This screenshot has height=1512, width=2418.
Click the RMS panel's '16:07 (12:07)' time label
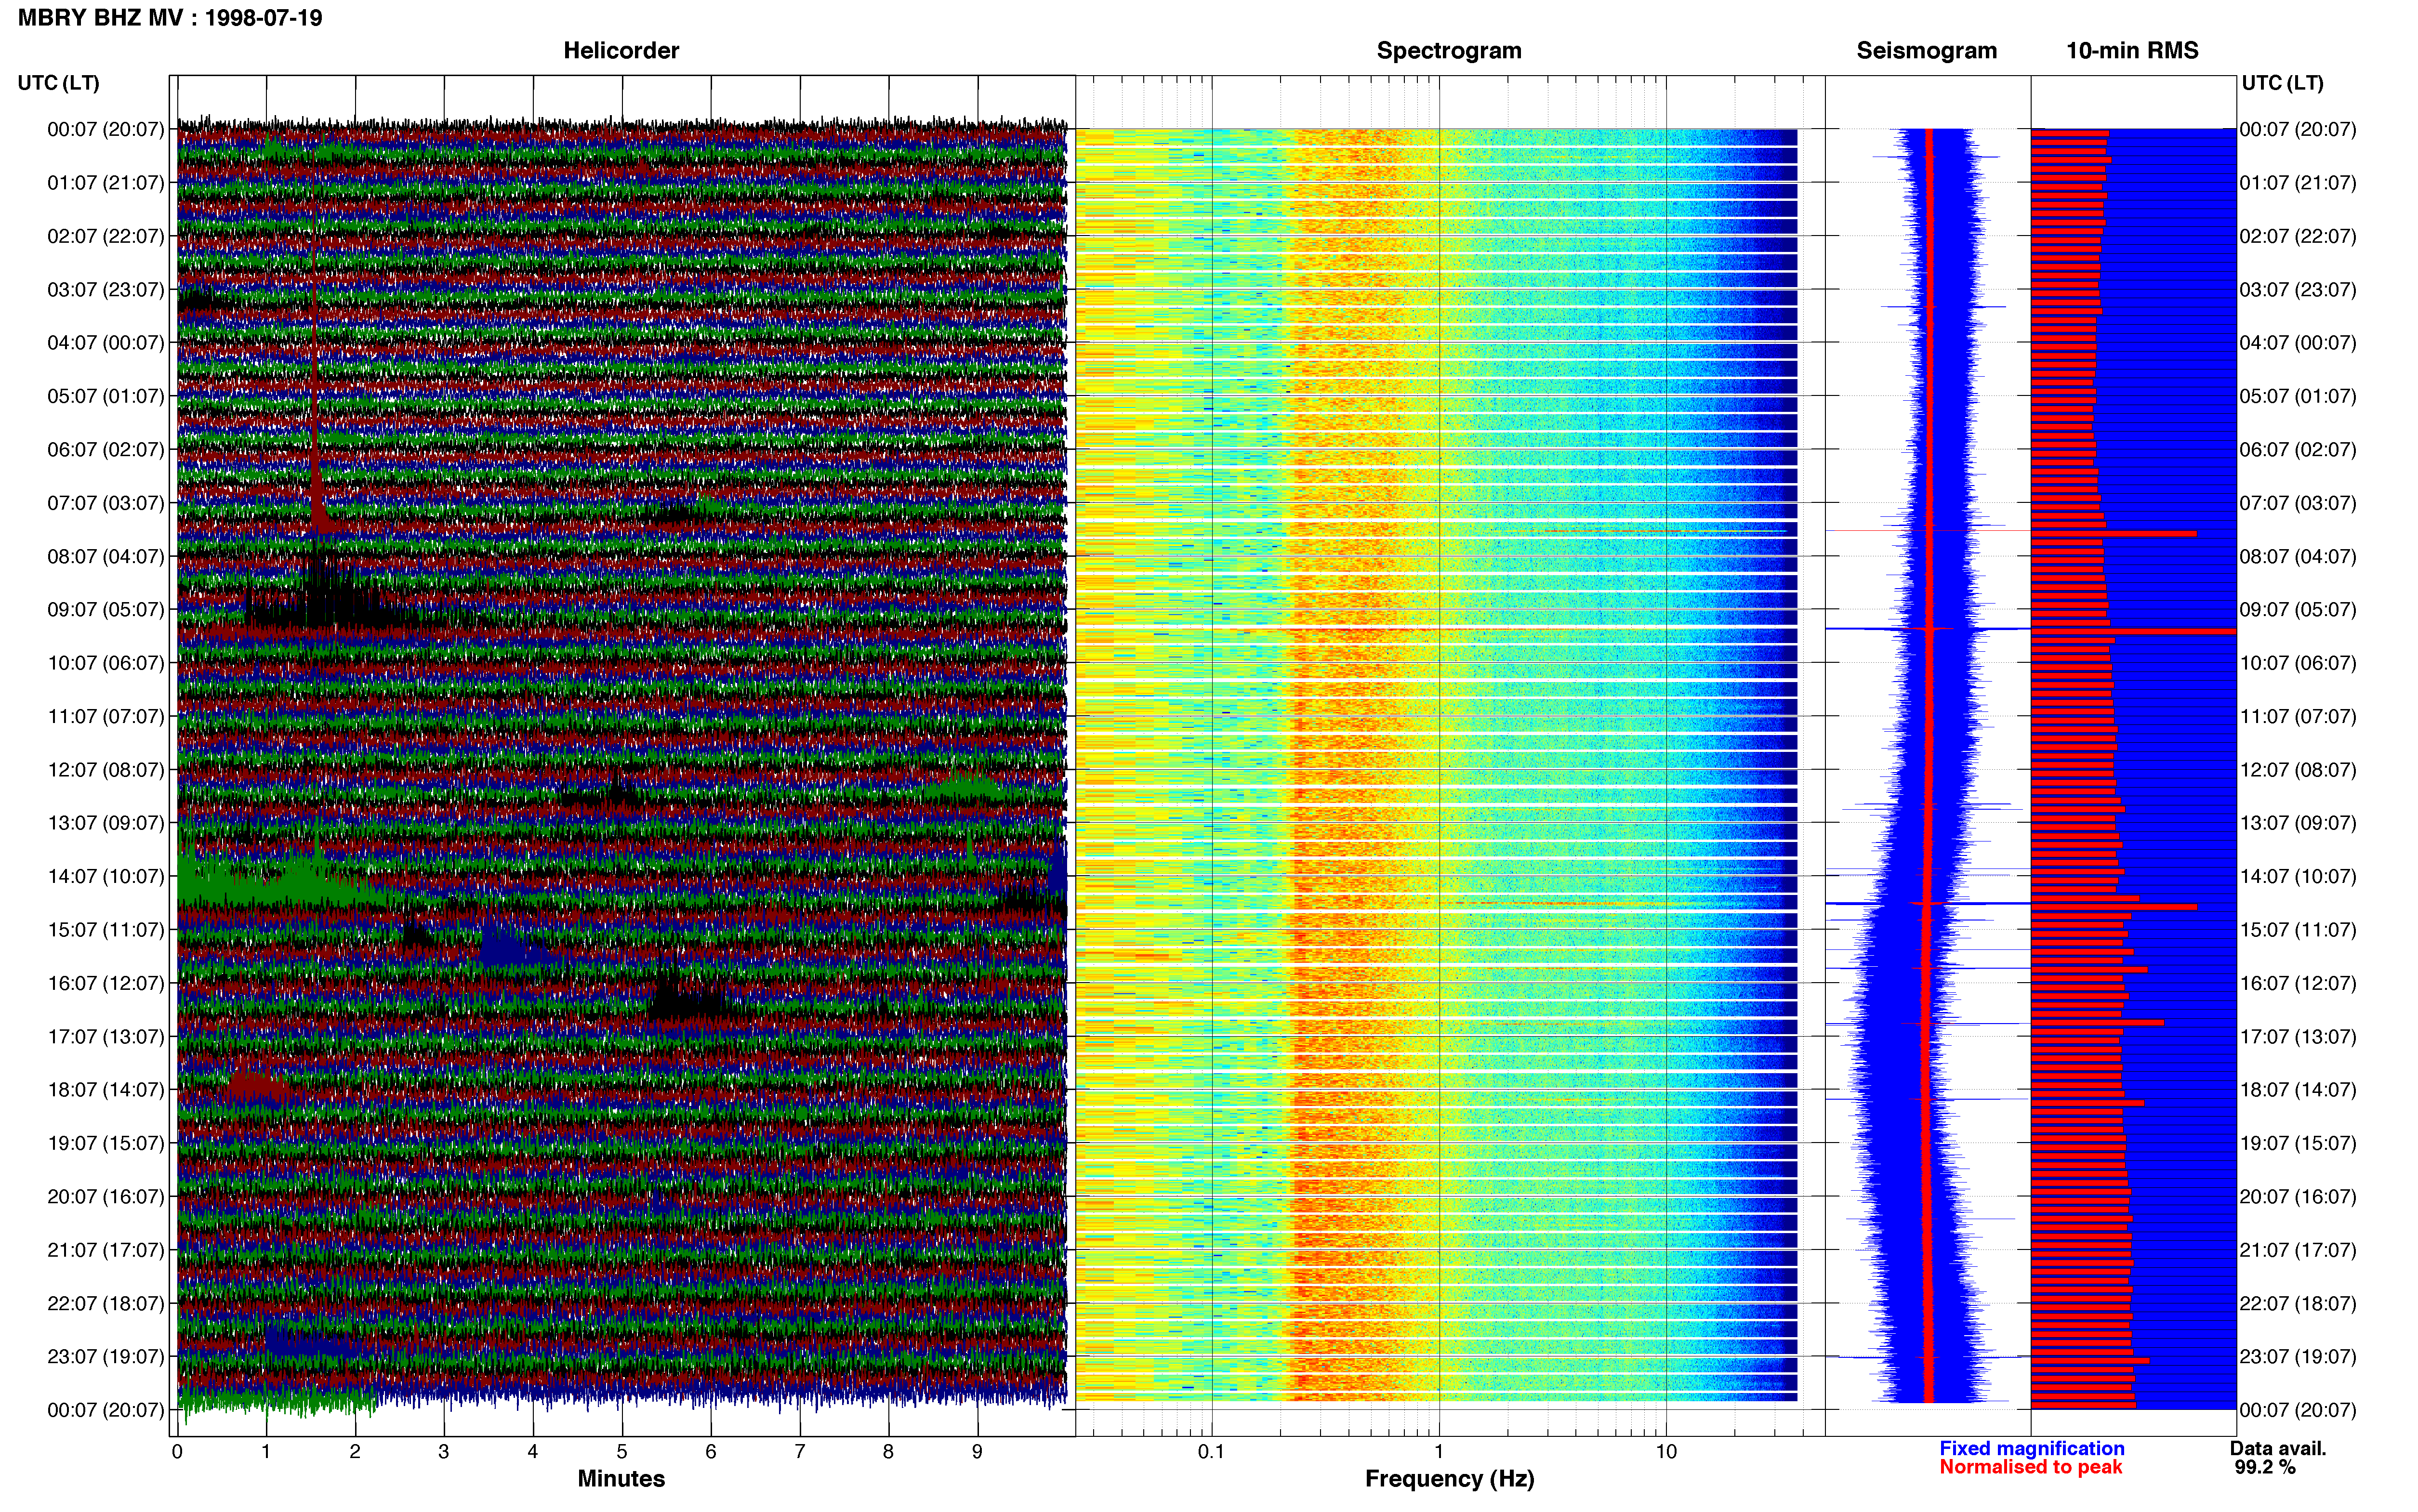click(2298, 984)
